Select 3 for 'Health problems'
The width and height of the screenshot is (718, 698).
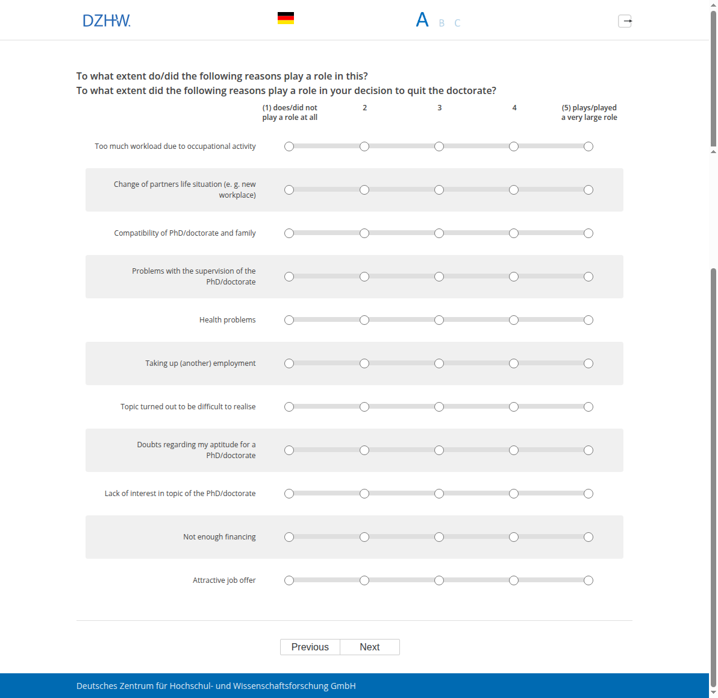[439, 320]
